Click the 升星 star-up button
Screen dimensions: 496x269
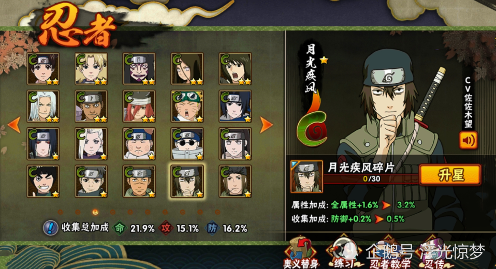[450, 174]
